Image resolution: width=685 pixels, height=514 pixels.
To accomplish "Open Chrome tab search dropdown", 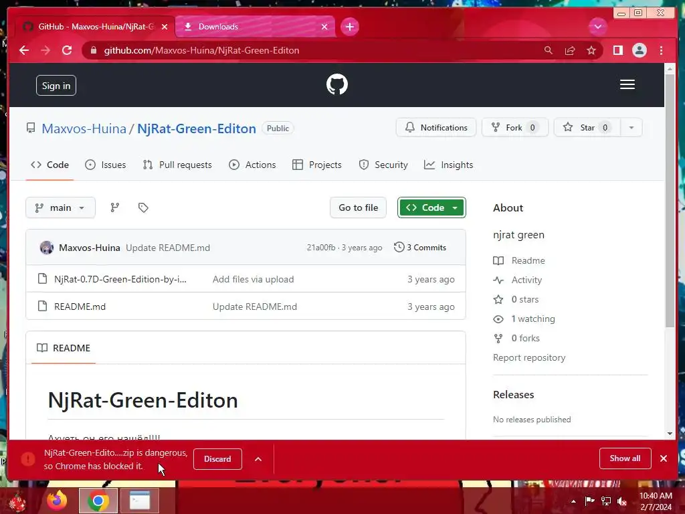I will pos(597,27).
